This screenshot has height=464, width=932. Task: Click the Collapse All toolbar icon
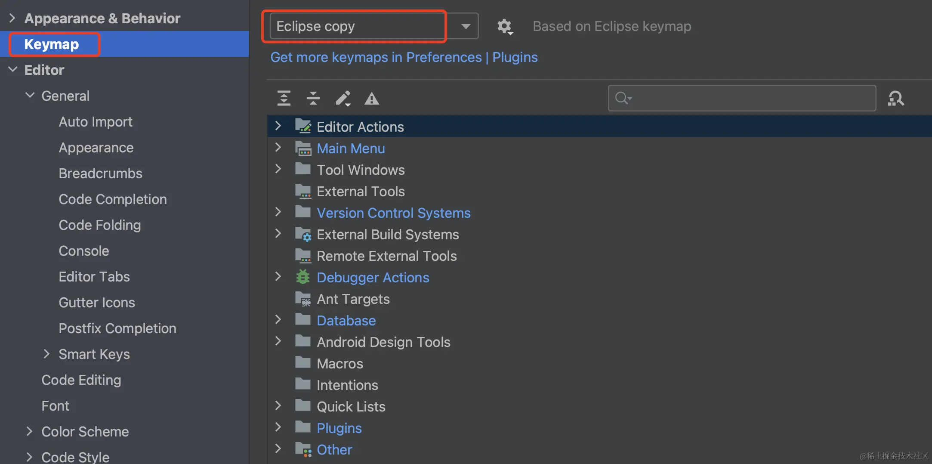(x=313, y=98)
